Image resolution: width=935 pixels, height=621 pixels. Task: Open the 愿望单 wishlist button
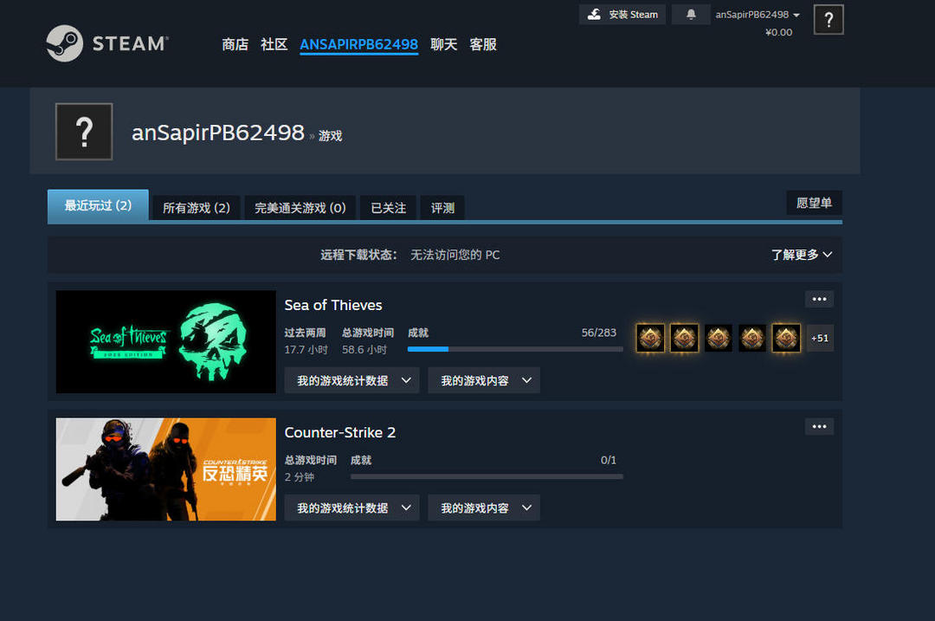pyautogui.click(x=814, y=203)
